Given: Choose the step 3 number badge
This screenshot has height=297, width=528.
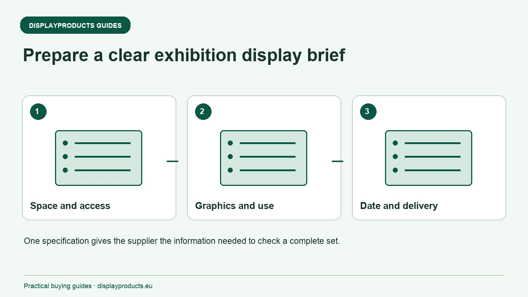Looking at the screenshot, I should [x=368, y=111].
